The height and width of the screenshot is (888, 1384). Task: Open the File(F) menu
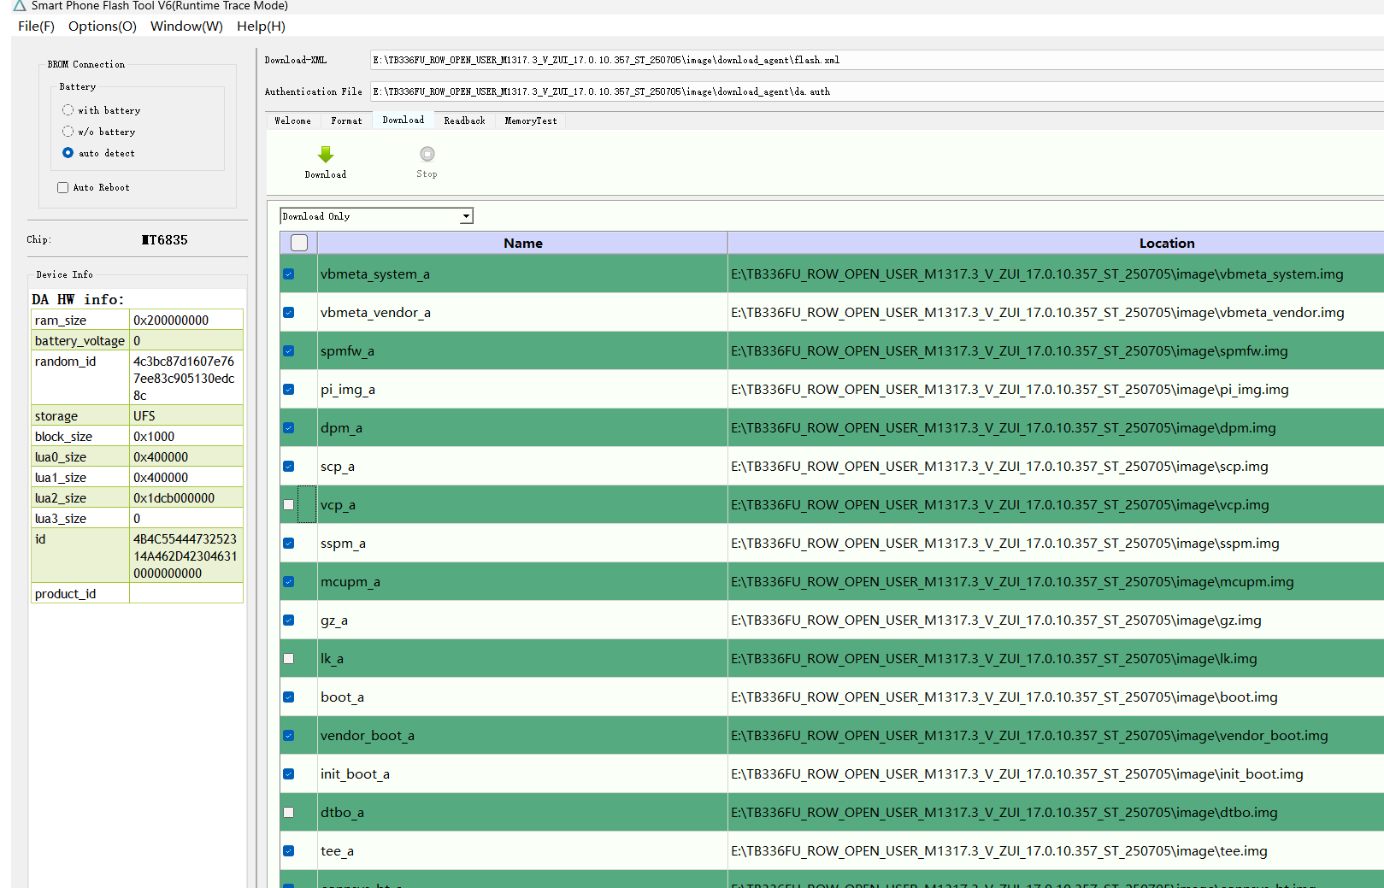pyautogui.click(x=36, y=26)
